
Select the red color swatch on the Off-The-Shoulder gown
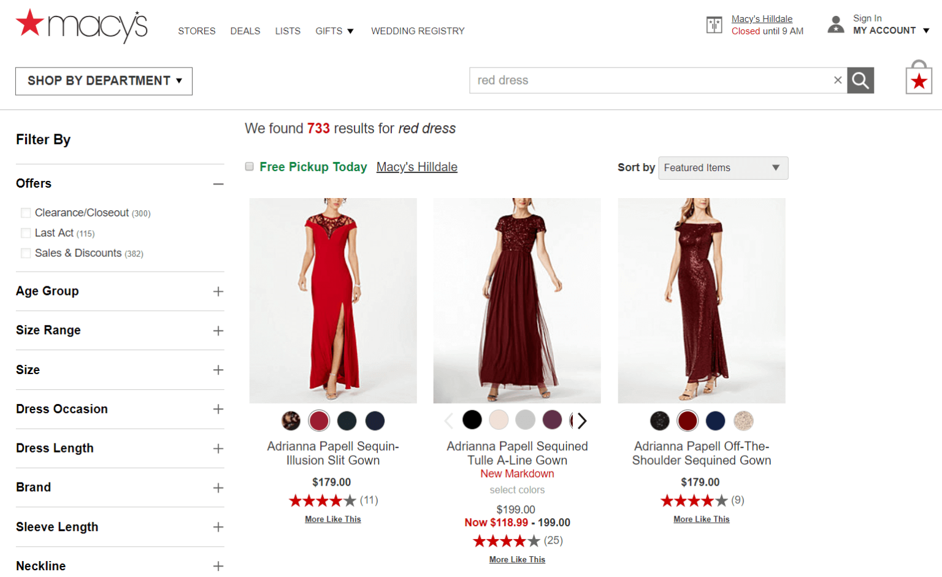tap(687, 421)
